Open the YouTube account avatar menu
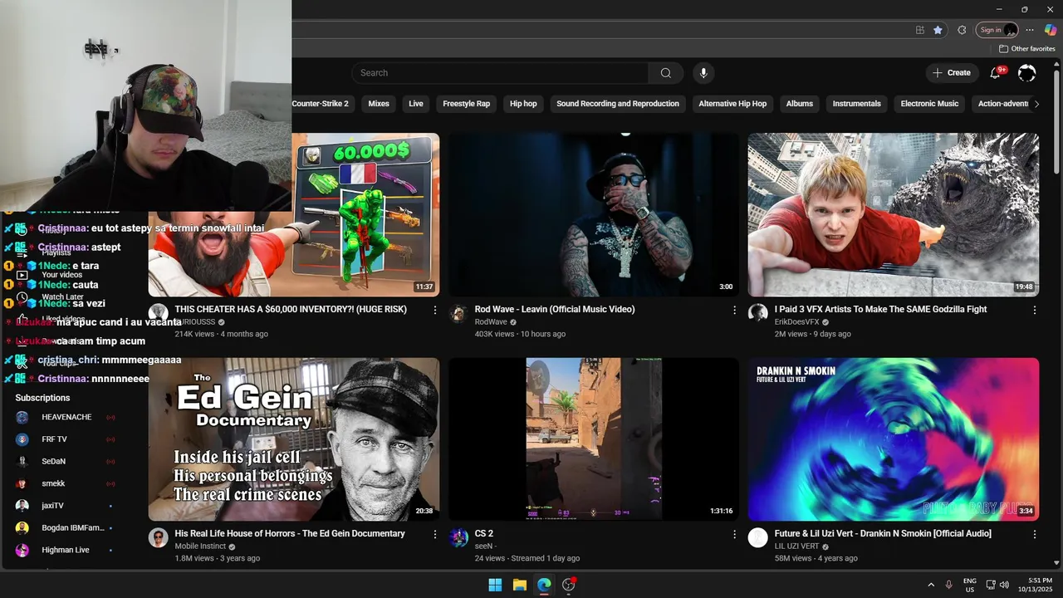The height and width of the screenshot is (598, 1063). [1027, 73]
